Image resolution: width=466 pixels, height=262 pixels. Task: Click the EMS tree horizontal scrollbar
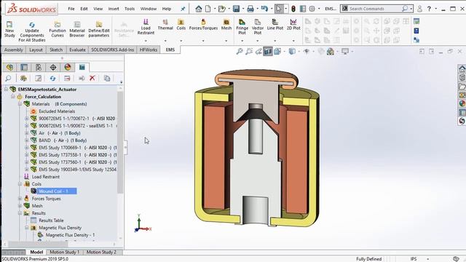38,244
